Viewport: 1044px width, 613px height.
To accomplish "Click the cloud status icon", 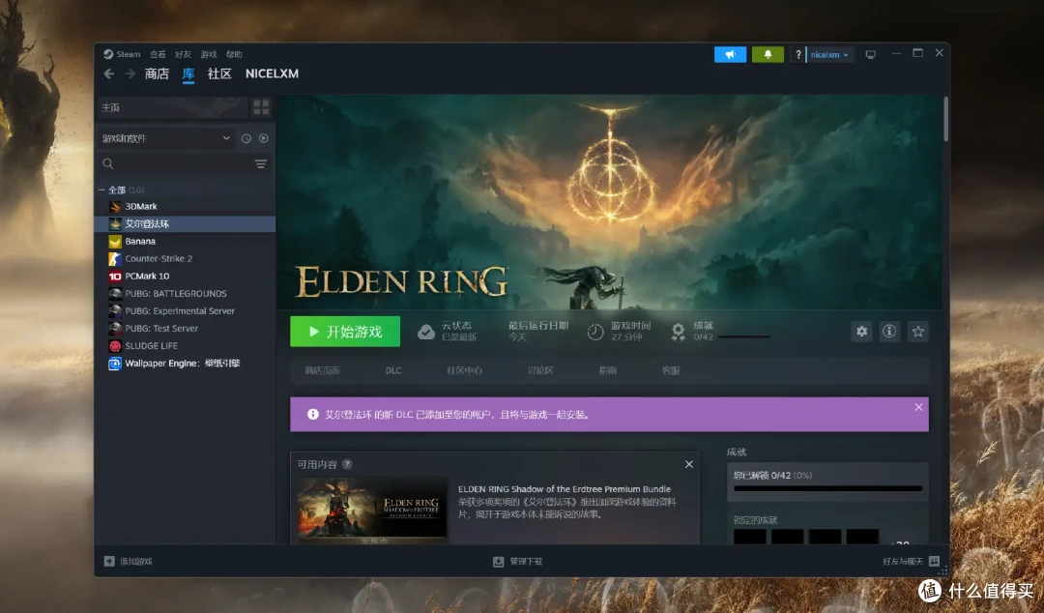I will point(426,331).
